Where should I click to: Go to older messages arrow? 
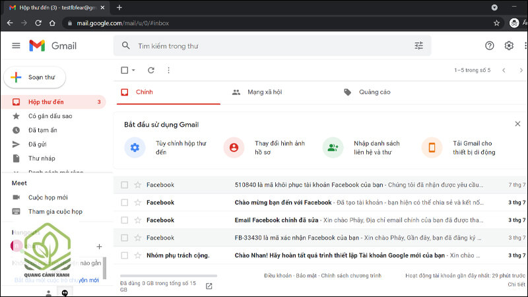tap(521, 70)
